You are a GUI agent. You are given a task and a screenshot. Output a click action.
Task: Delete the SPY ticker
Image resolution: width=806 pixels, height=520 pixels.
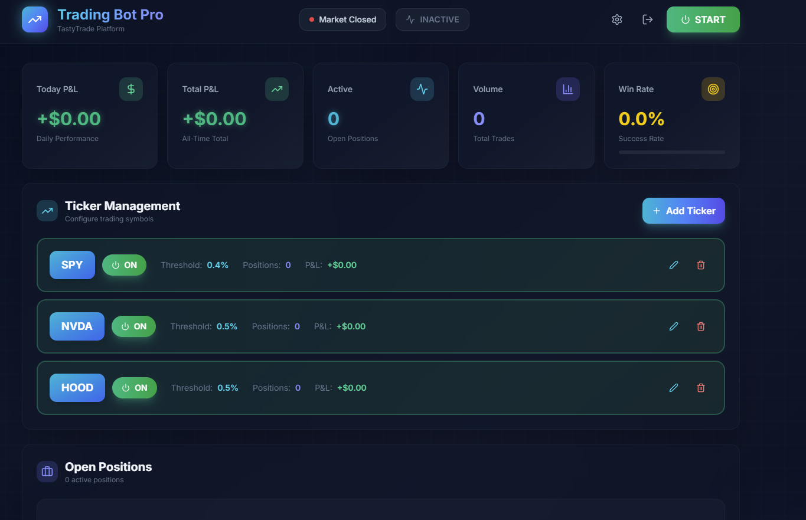(701, 265)
